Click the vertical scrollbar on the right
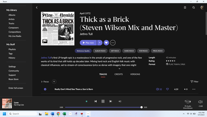The image size is (207, 117). coord(206,23)
